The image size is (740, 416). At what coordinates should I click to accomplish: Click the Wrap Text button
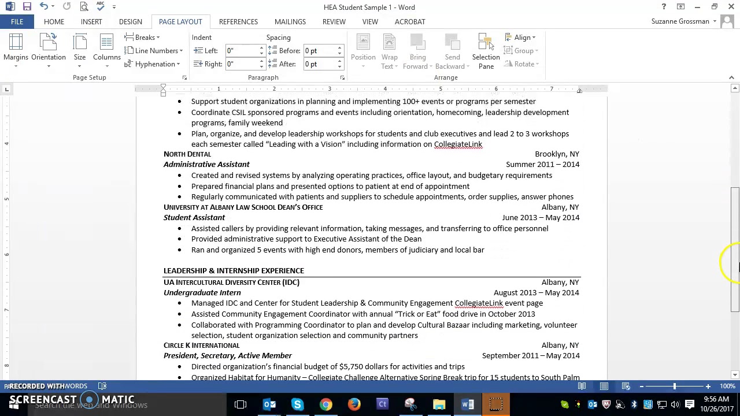coord(390,51)
